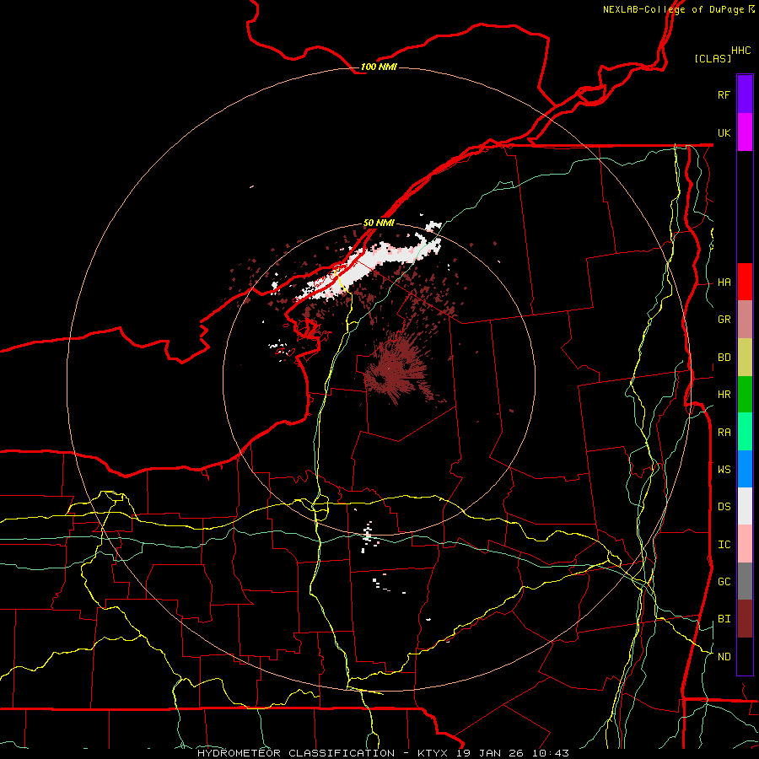Image resolution: width=759 pixels, height=759 pixels.
Task: Click the '[CLAS]' legend heading
Action: click(x=712, y=58)
